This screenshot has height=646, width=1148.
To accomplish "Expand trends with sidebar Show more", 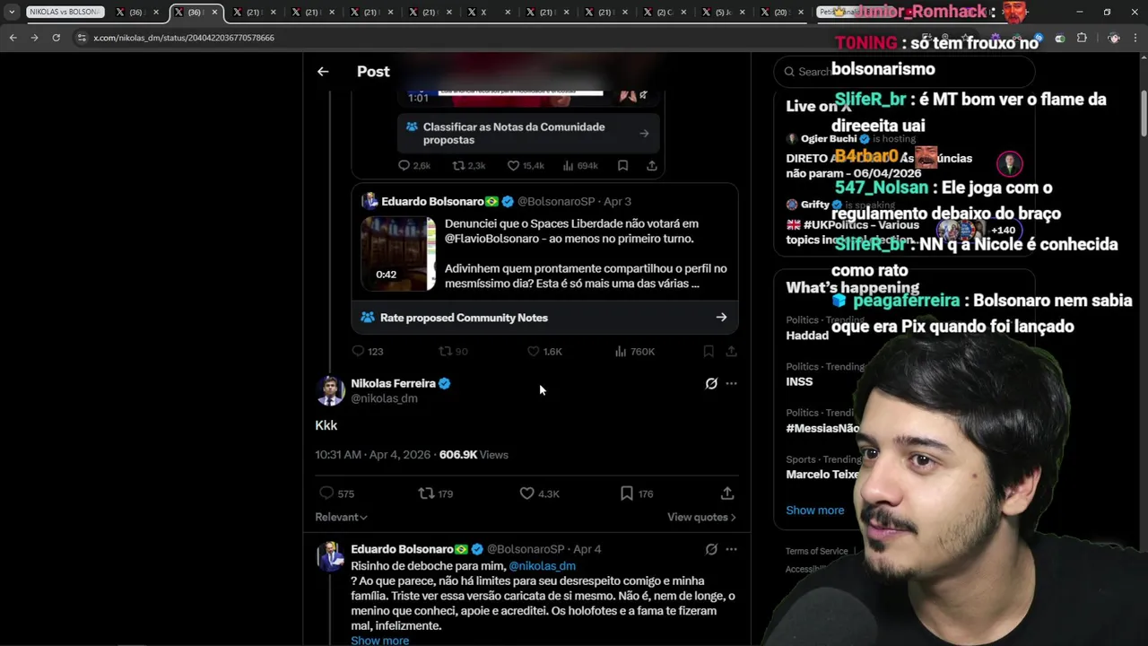I will pos(814,510).
